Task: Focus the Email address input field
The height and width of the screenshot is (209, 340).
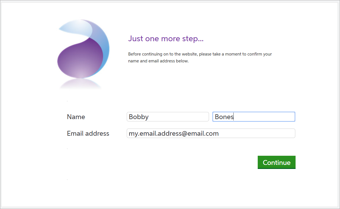Action: (x=211, y=133)
